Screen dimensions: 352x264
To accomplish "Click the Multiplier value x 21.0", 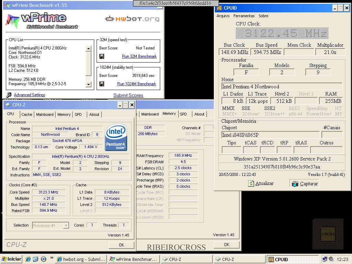I will (x=48, y=198).
